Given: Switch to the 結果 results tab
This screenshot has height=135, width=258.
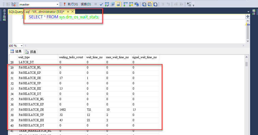Looking at the screenshot, I should 16,51.
